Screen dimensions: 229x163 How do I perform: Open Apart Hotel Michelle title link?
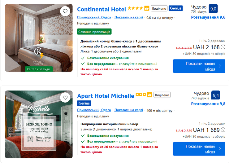click(x=106, y=96)
